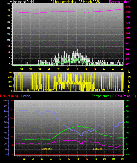Viewport: 137px width, 163px height.
Task: Click the 1005 value on barometer axis
Action: point(128,33)
